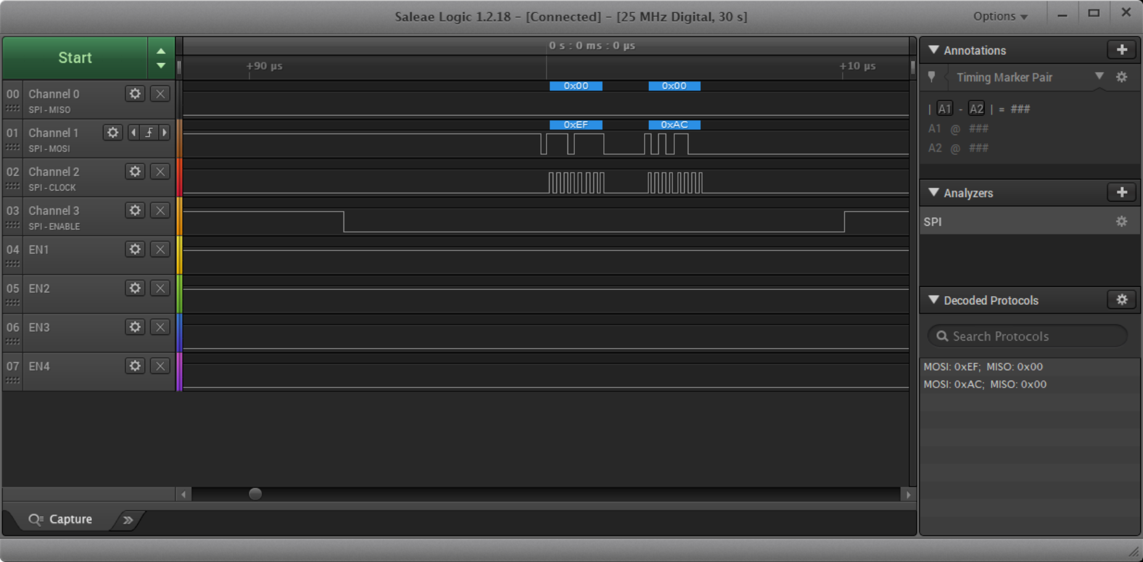Add a new analyzer with plus icon
Image resolution: width=1143 pixels, height=562 pixels.
pos(1121,192)
